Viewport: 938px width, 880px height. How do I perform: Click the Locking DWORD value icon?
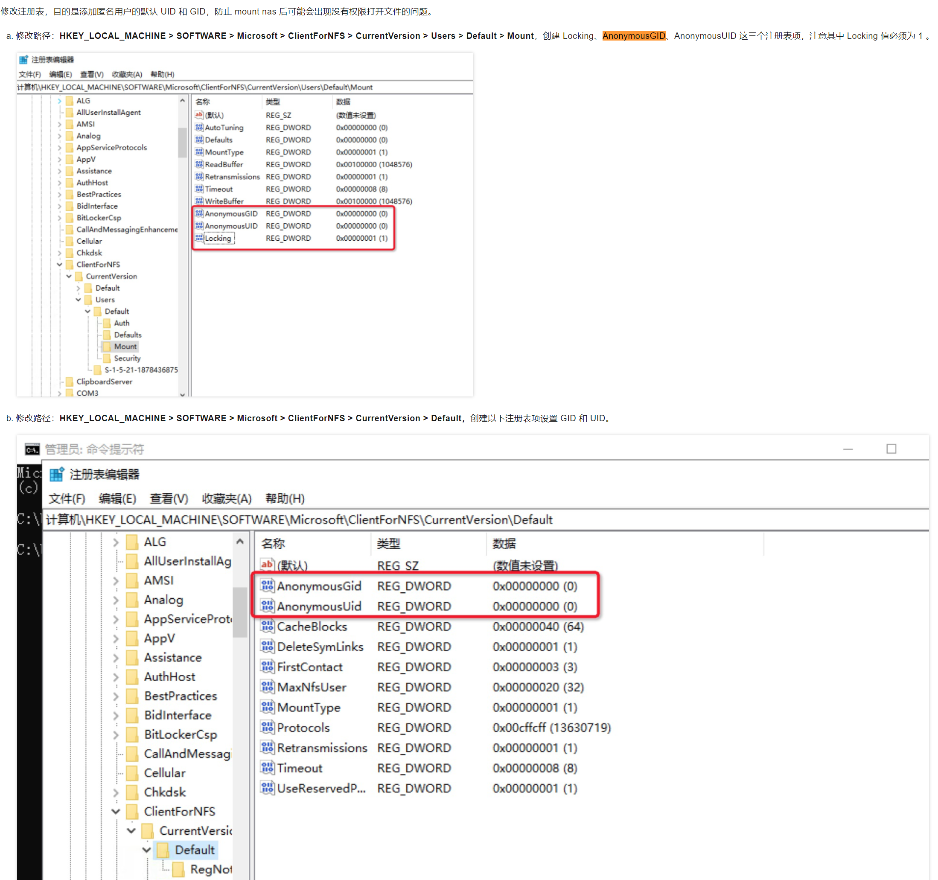[199, 238]
